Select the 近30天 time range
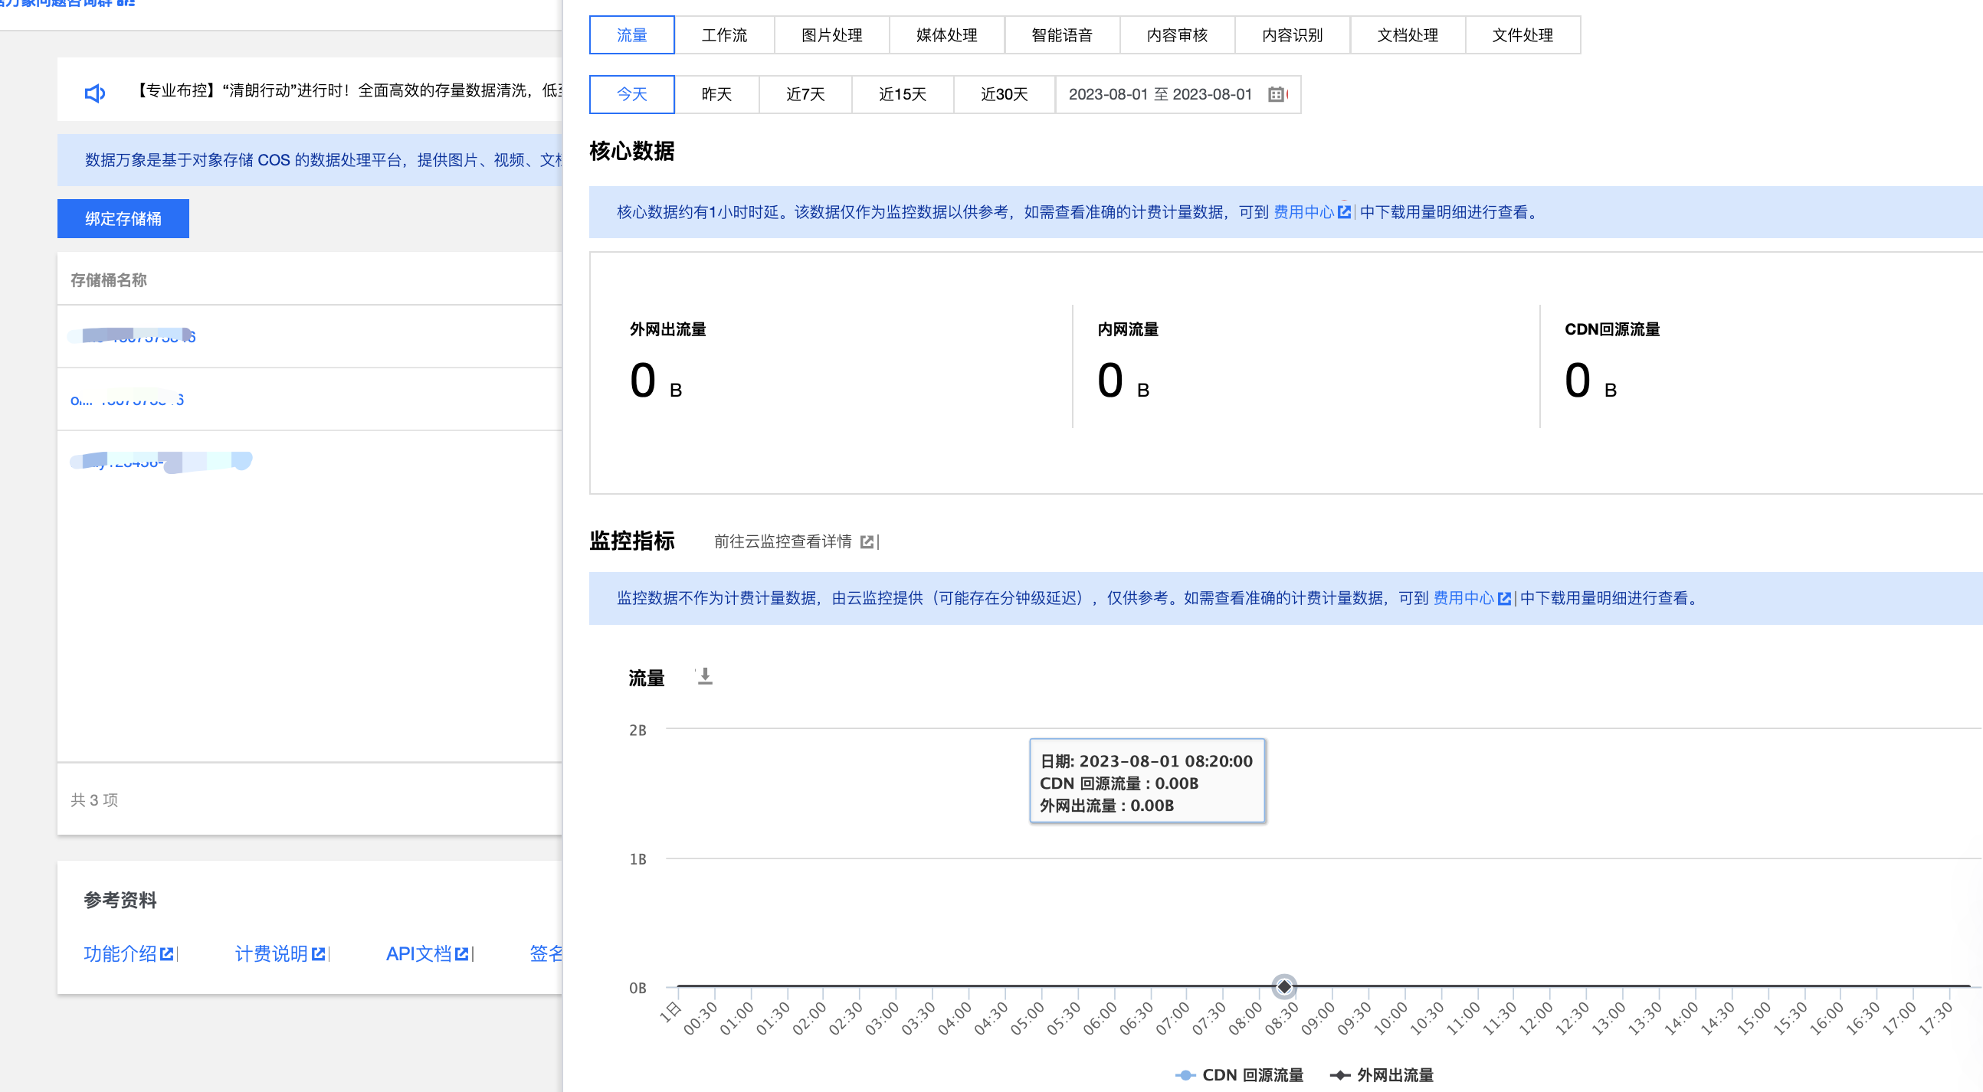This screenshot has width=1983, height=1092. click(1003, 94)
